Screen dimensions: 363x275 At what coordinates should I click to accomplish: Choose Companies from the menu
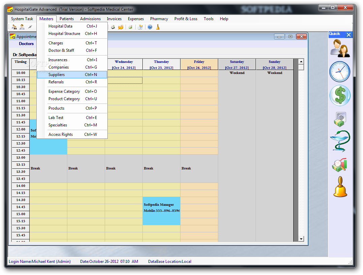[x=72, y=67]
